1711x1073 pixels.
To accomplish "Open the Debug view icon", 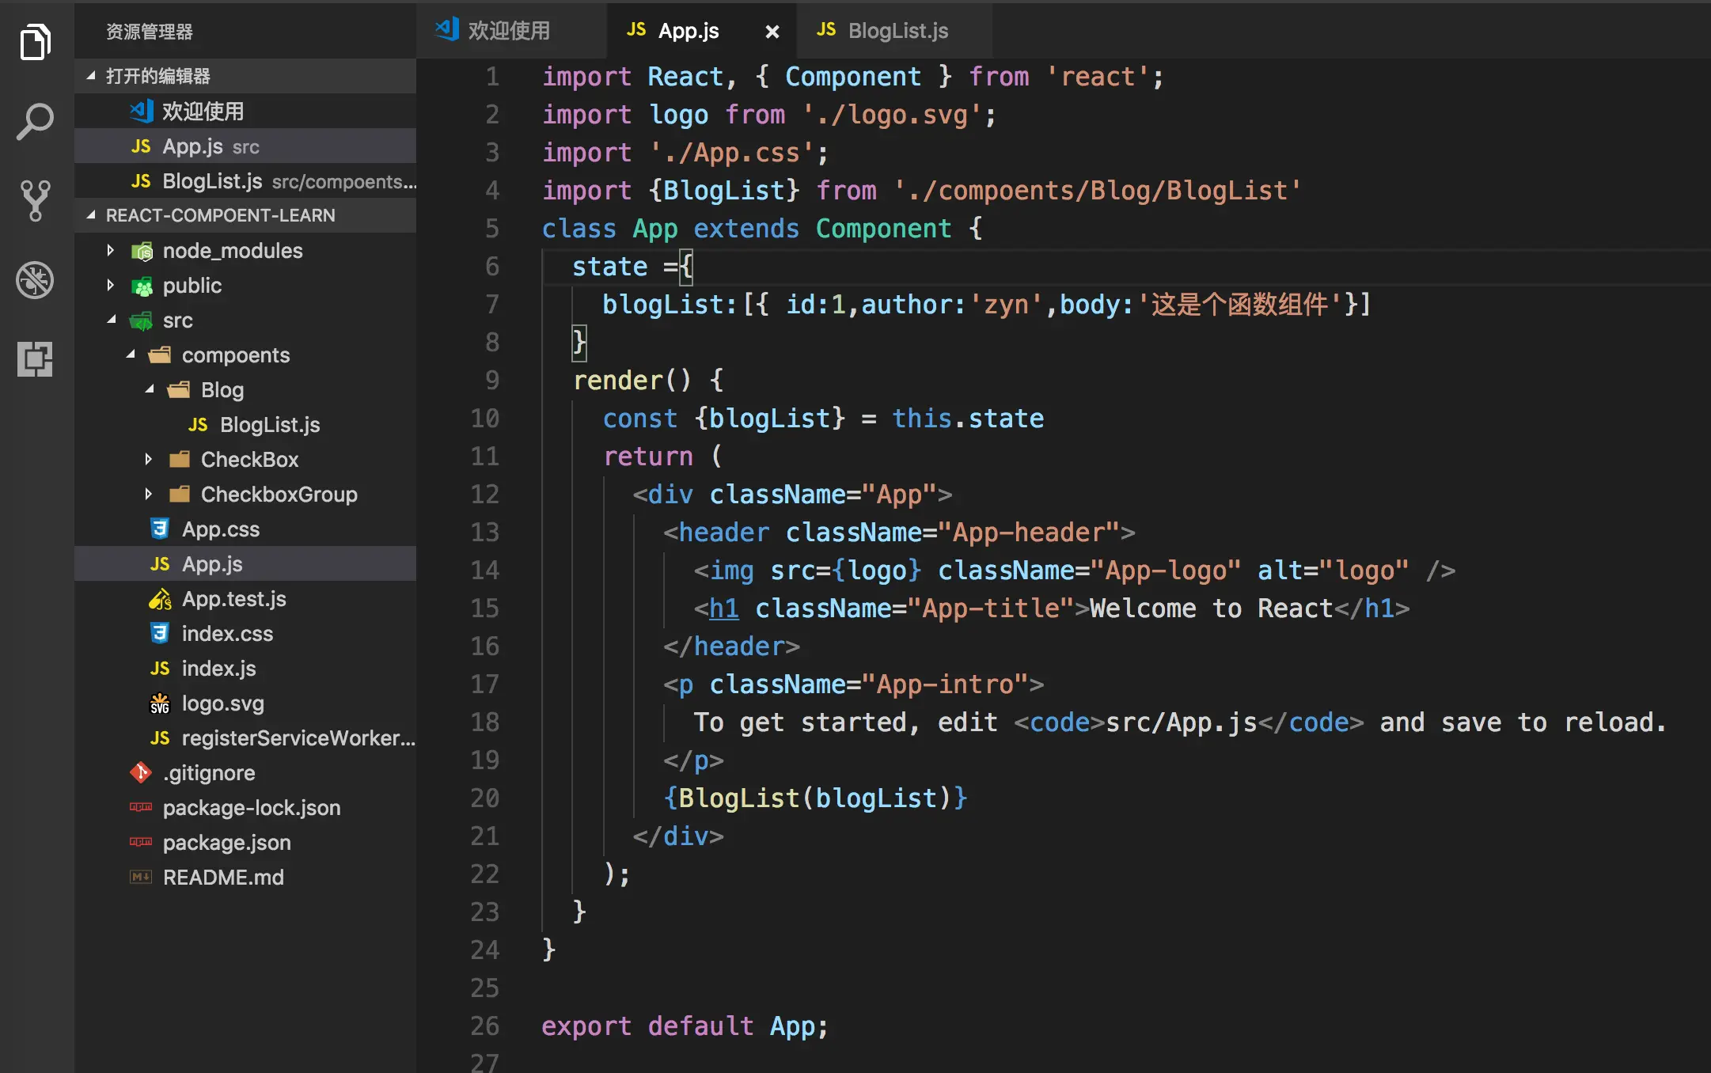I will [36, 280].
